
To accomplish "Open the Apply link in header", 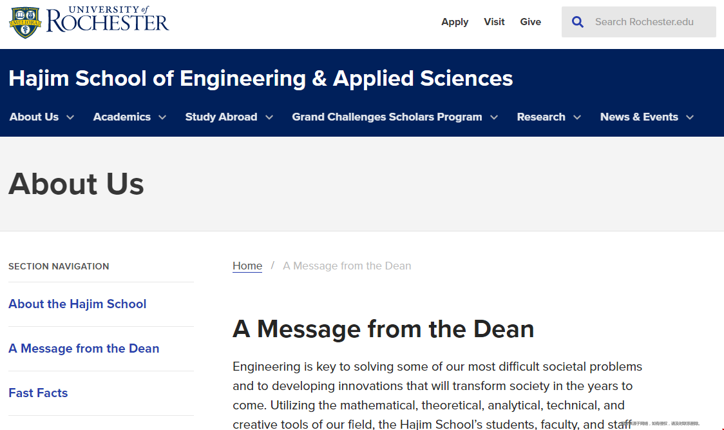I will 454,22.
